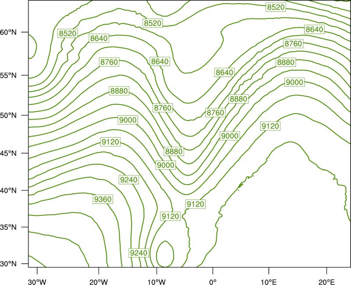Click the 8520 contour label beside the 60°N tick

pos(68,34)
